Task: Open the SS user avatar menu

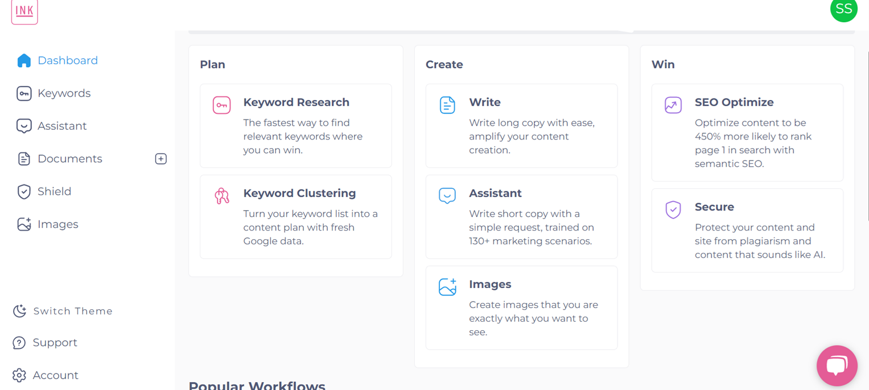Action: coord(843,10)
